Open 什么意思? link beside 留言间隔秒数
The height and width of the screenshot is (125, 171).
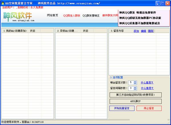(x=147, y=88)
